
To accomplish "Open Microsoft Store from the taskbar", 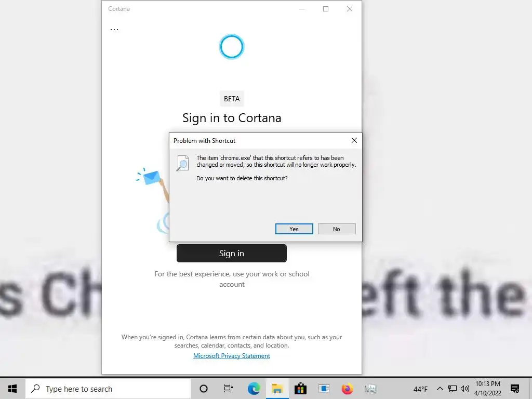I will [x=300, y=389].
